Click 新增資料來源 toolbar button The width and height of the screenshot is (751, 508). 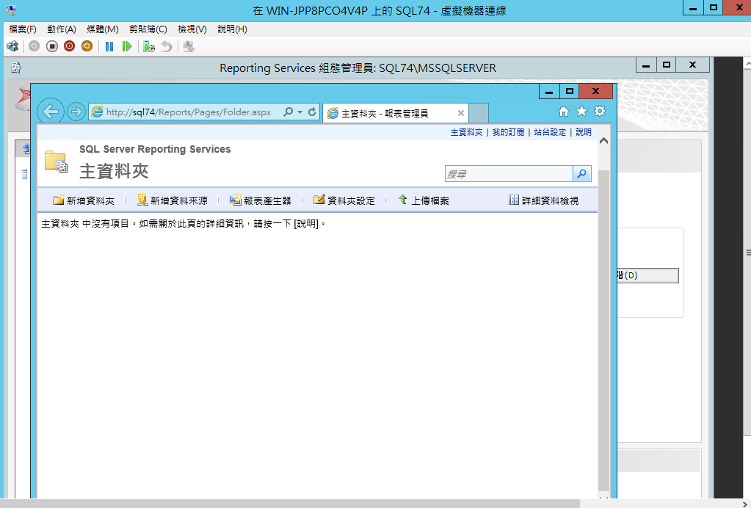[x=173, y=200]
